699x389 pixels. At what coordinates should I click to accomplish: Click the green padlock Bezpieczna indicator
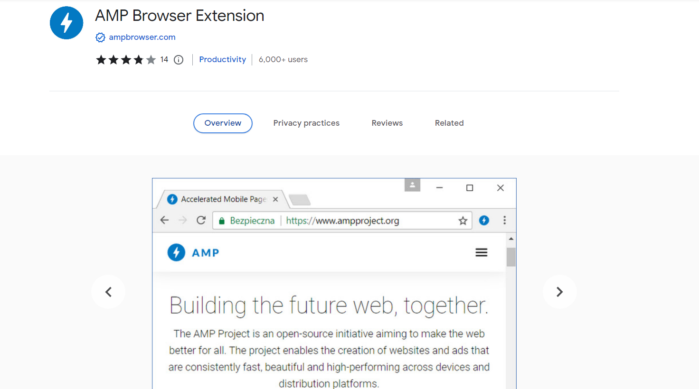(246, 221)
